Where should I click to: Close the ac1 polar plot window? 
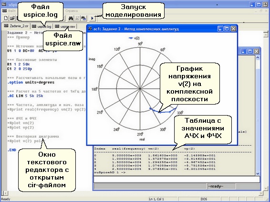pos(233,29)
